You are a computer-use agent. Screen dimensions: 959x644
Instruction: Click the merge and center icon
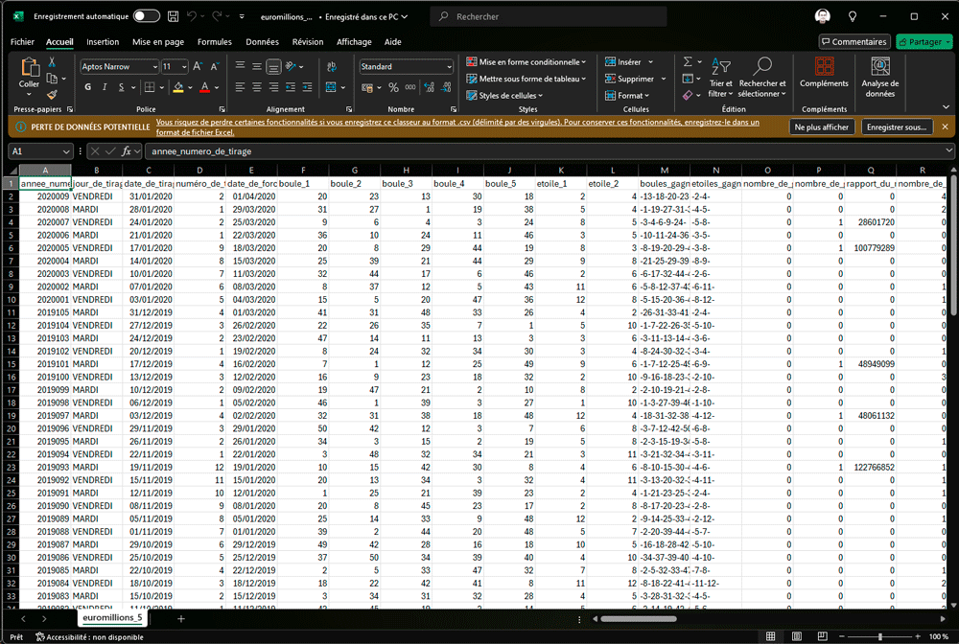331,87
